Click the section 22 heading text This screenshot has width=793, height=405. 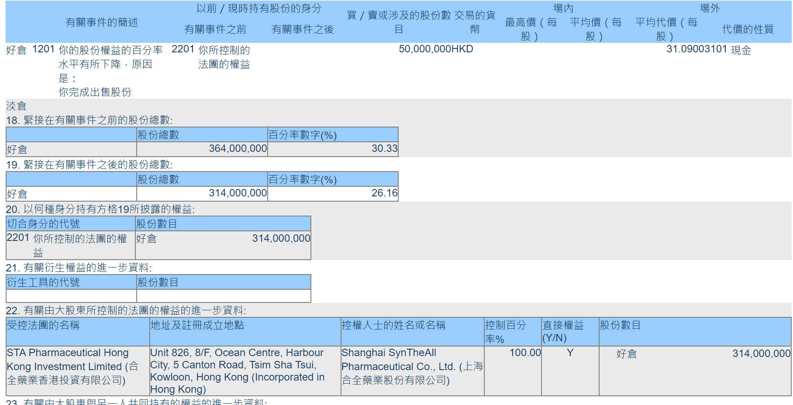tap(126, 310)
